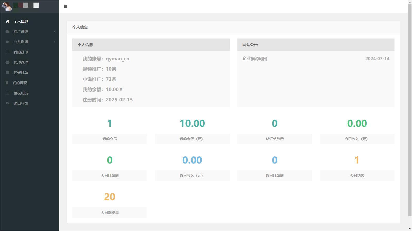Viewport: 412px width, 231px height.
Task: Toggle the sidebar with the hamburger button
Action: (x=66, y=6)
